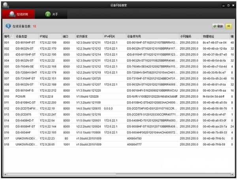The width and height of the screenshot is (237, 180).
Task: Select the PCNVR device row
Action: point(118,97)
